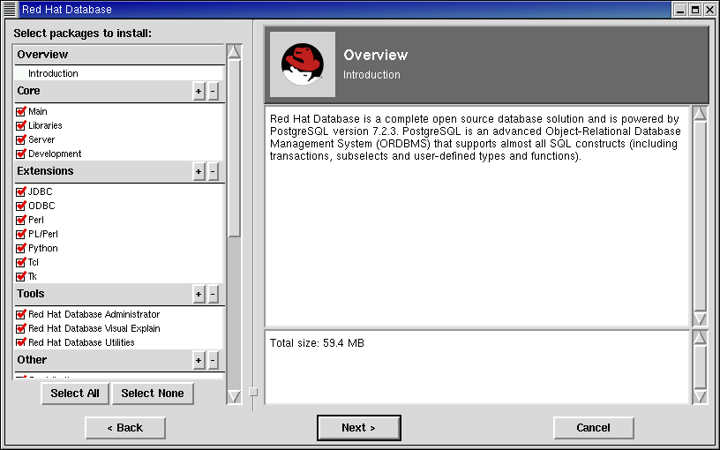
Task: Click the 'Select packages to install:' label
Action: 83,34
